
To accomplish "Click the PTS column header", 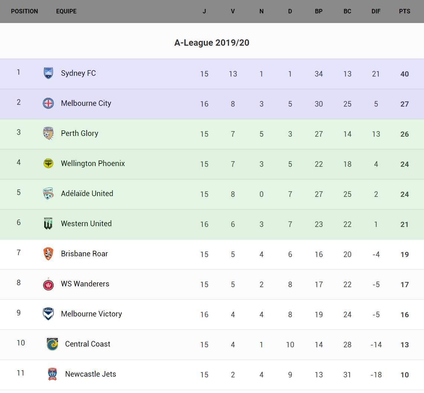I will (405, 11).
